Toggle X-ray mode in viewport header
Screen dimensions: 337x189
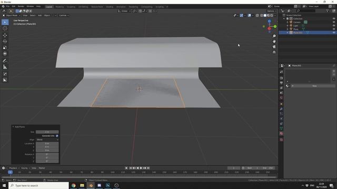click(x=257, y=15)
